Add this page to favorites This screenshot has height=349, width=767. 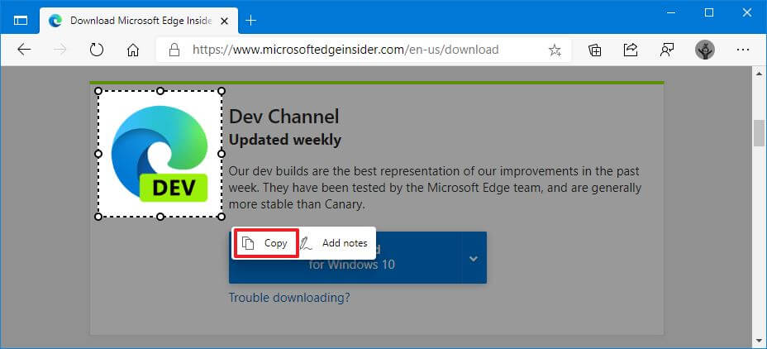555,50
